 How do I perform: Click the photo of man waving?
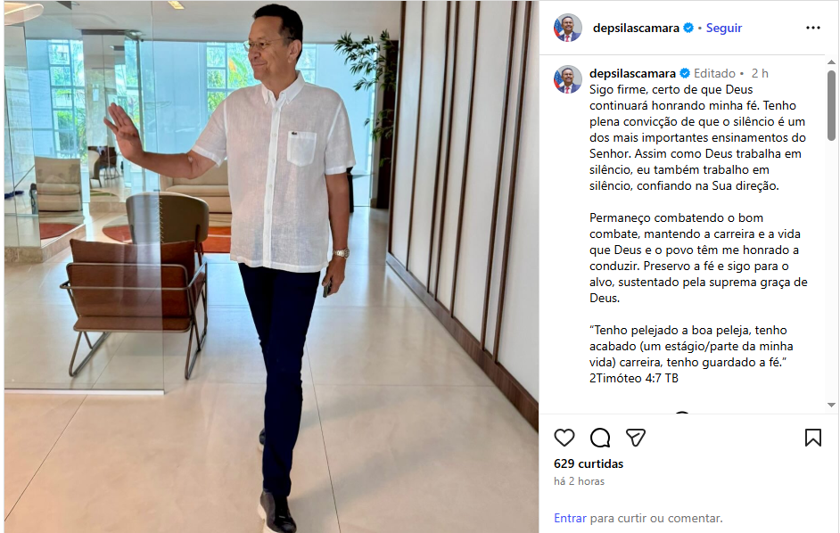tap(272, 266)
